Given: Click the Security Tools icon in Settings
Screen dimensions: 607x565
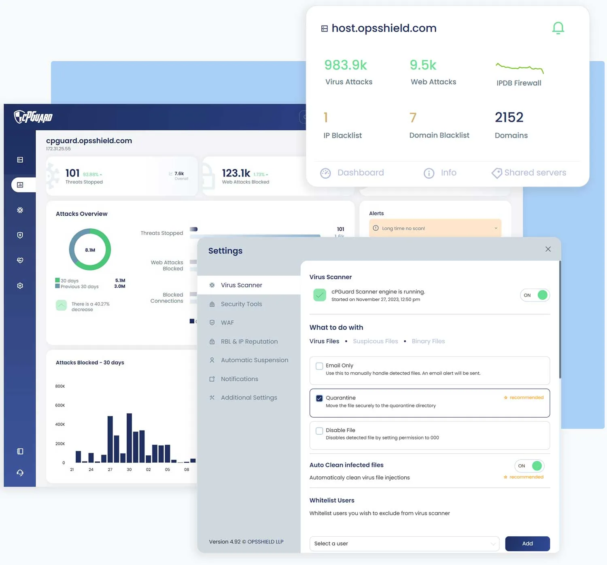Looking at the screenshot, I should (212, 304).
